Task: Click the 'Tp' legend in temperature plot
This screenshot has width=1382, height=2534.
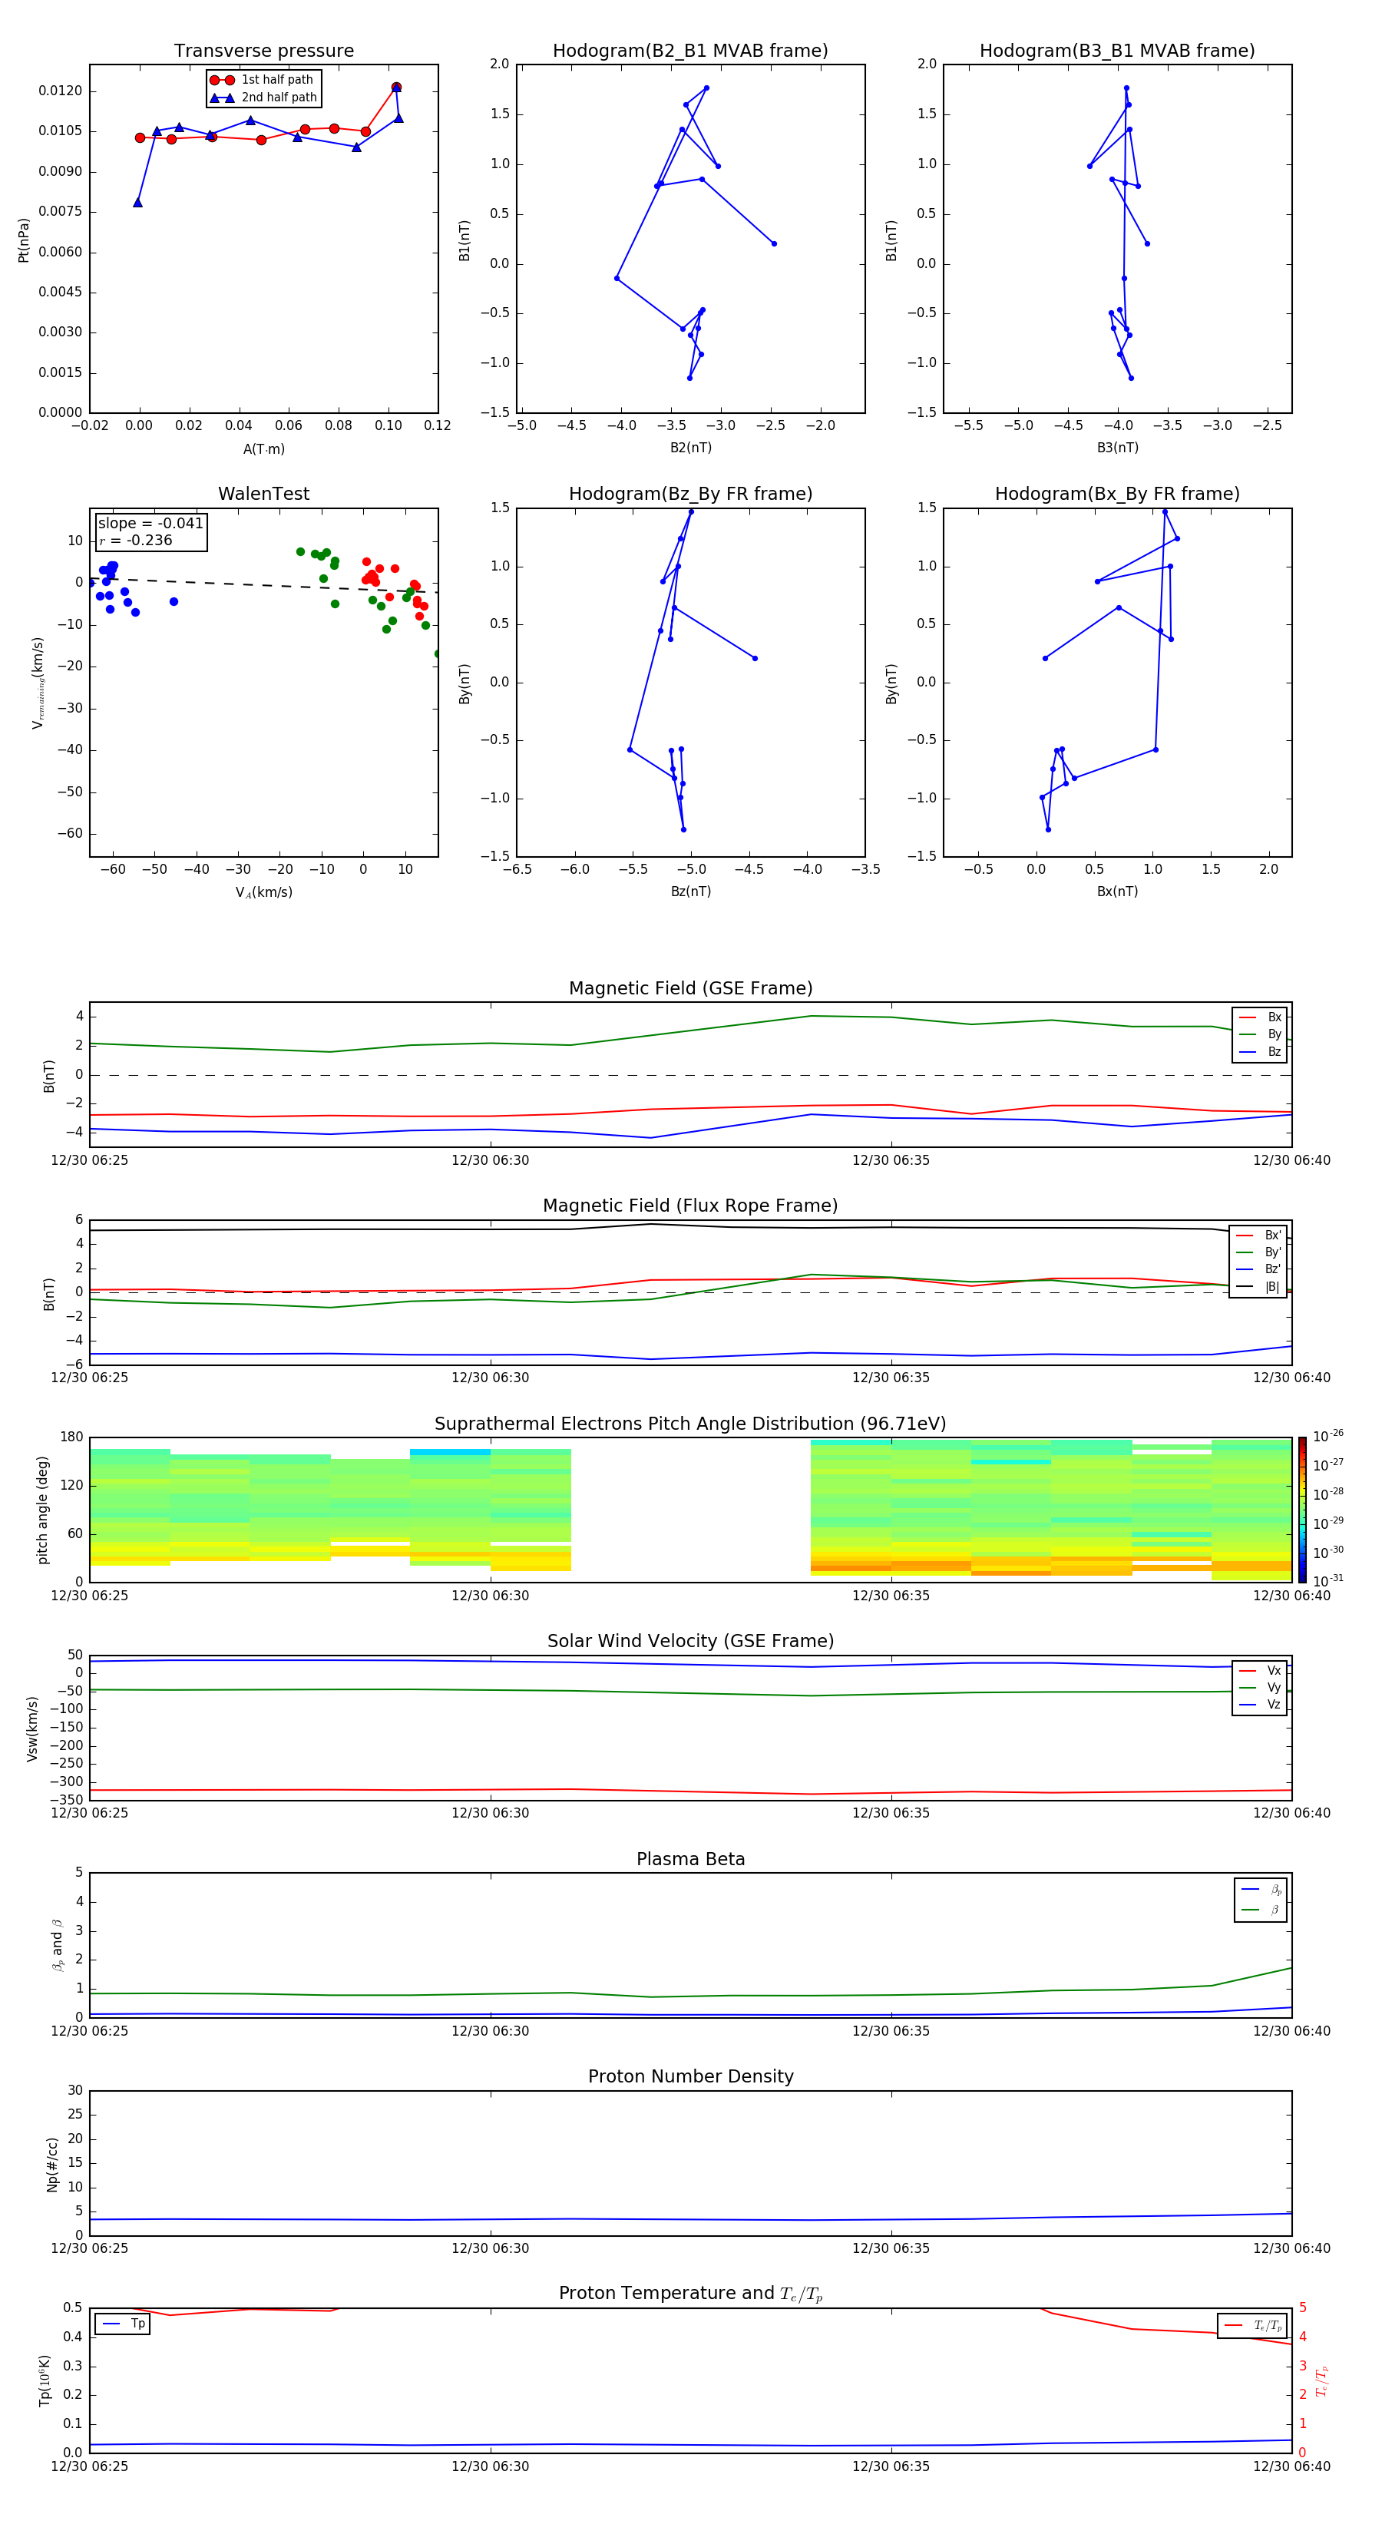Action: [123, 2324]
